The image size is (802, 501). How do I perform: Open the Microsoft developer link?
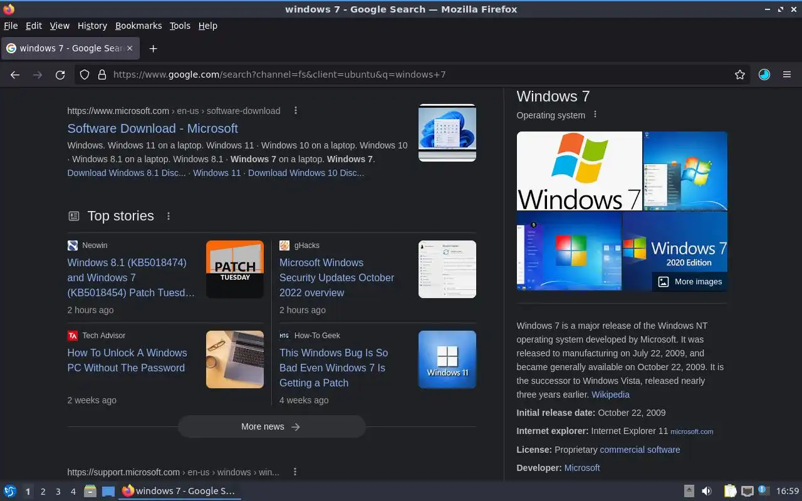click(582, 468)
